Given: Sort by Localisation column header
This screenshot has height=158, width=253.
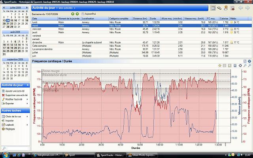Looking at the screenshot, I should point(95,19).
